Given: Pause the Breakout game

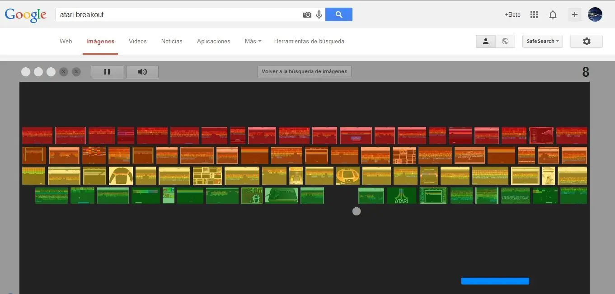Looking at the screenshot, I should click(107, 71).
